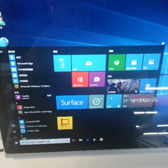Screen dimensions: 168x168
Task: Open the Microsoft Edge live tile
Action: click(x=148, y=86)
